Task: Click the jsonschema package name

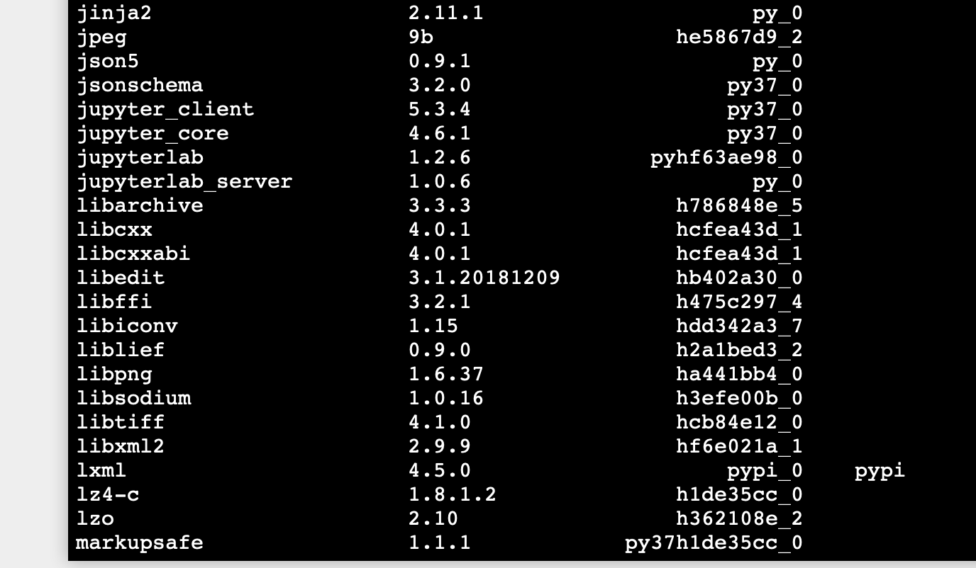Action: pos(139,86)
